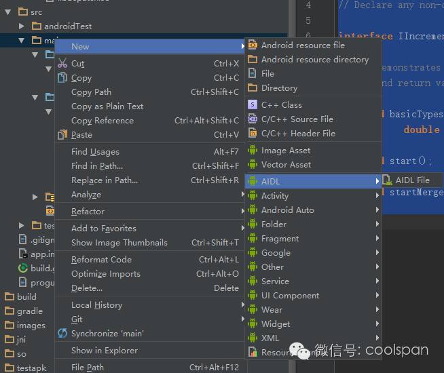The height and width of the screenshot is (373, 444).
Task: Choose Copy Path menu entry
Action: point(150,92)
